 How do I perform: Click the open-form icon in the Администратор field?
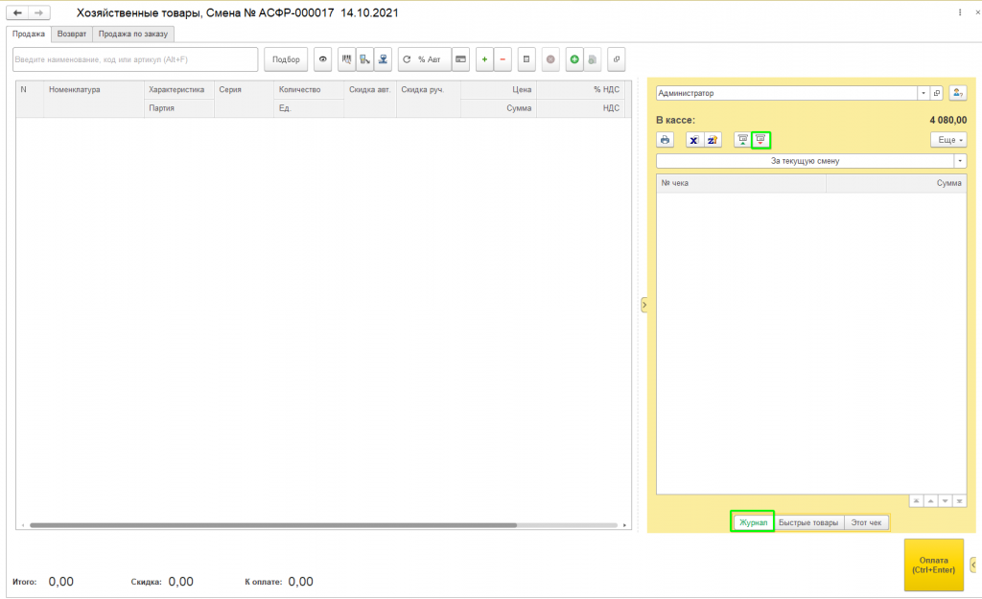point(936,93)
